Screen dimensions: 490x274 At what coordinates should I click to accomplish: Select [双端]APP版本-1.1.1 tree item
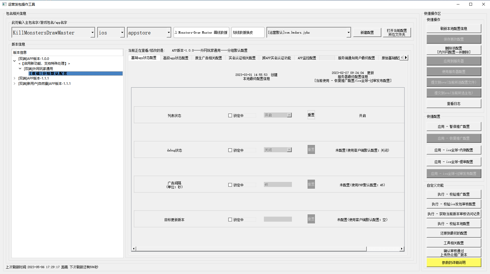34,78
